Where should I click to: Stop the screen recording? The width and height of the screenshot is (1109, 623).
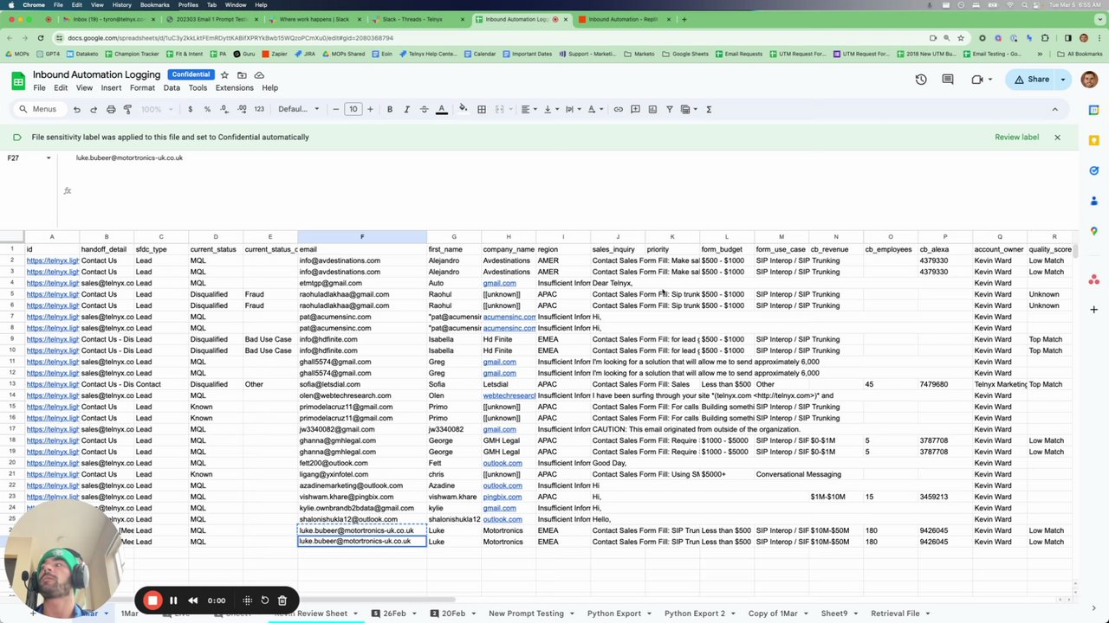(x=152, y=601)
